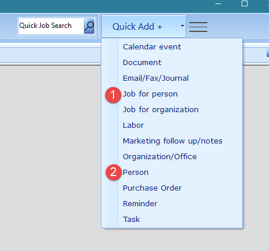Choose Purchase Order option
The width and height of the screenshot is (269, 251).
(x=152, y=188)
